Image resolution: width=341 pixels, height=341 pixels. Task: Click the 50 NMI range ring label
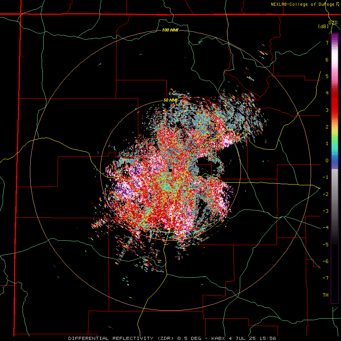click(170, 100)
